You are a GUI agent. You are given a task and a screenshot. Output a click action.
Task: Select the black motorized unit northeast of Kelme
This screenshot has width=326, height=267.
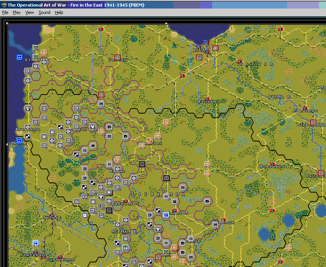point(142,164)
